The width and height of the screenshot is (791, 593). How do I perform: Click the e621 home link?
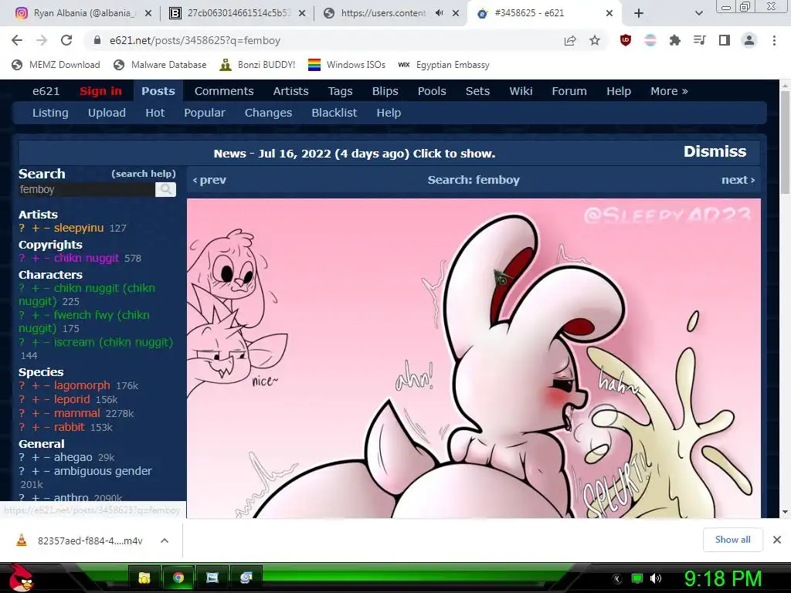coord(46,91)
